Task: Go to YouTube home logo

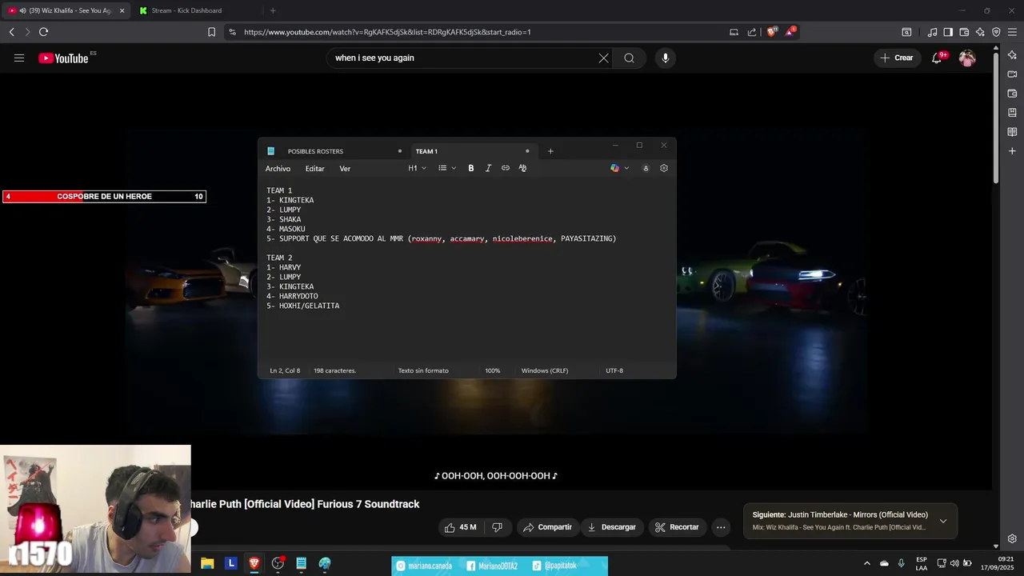Action: [63, 58]
